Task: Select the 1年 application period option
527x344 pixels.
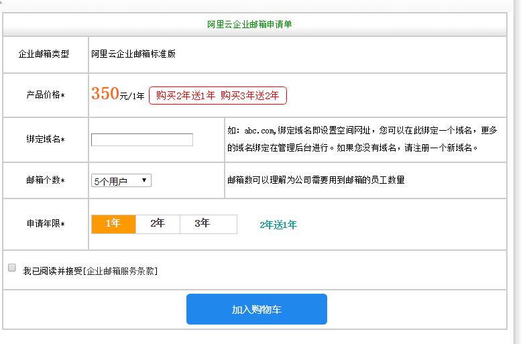Action: (113, 224)
